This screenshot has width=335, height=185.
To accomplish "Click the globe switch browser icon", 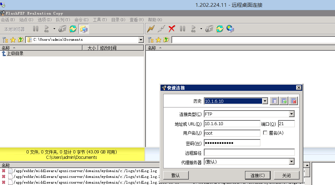I will [230, 29].
